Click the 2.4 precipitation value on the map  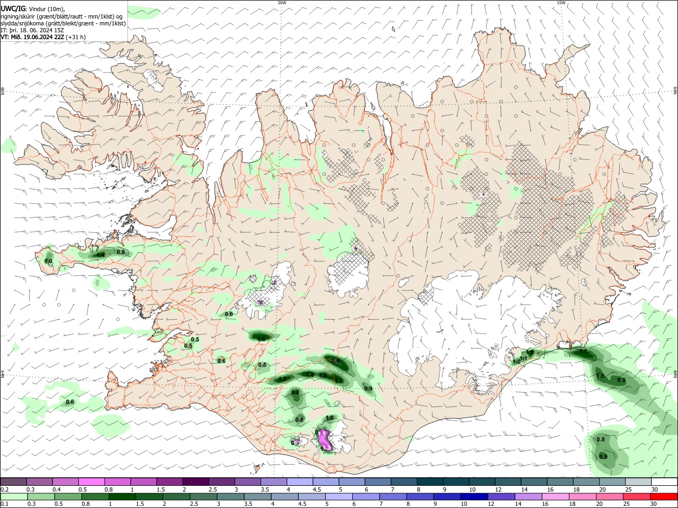(335, 361)
